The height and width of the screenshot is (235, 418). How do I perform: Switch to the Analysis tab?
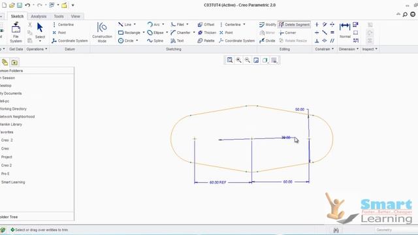(x=39, y=16)
